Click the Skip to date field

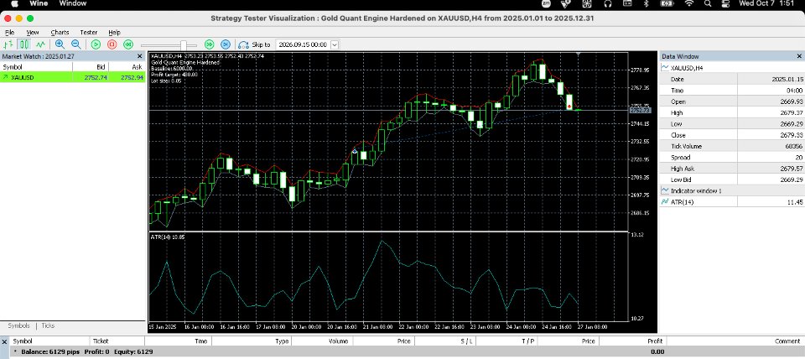(x=303, y=44)
